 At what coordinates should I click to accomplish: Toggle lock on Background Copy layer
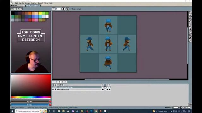pos(56,87)
